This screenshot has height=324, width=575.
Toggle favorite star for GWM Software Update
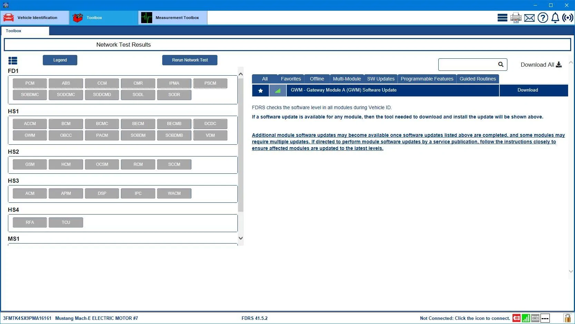coord(261,90)
